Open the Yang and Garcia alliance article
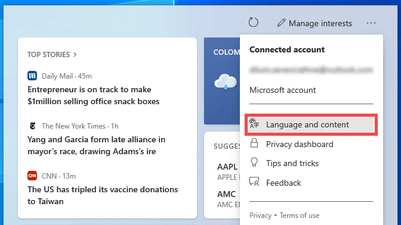Screen dimensions: 401x225 [96, 145]
